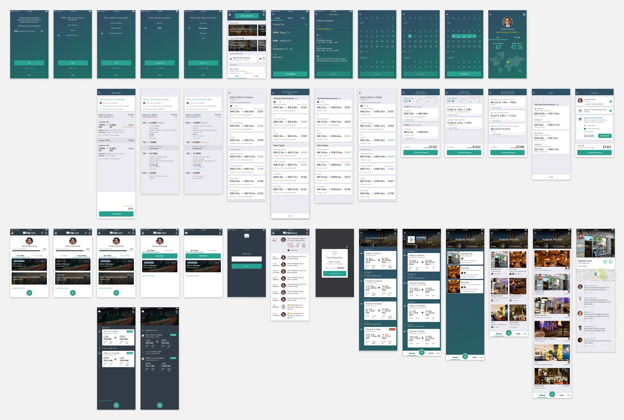Tap the plus icon beside Add another airline
624x420 pixels.
click(x=102, y=33)
